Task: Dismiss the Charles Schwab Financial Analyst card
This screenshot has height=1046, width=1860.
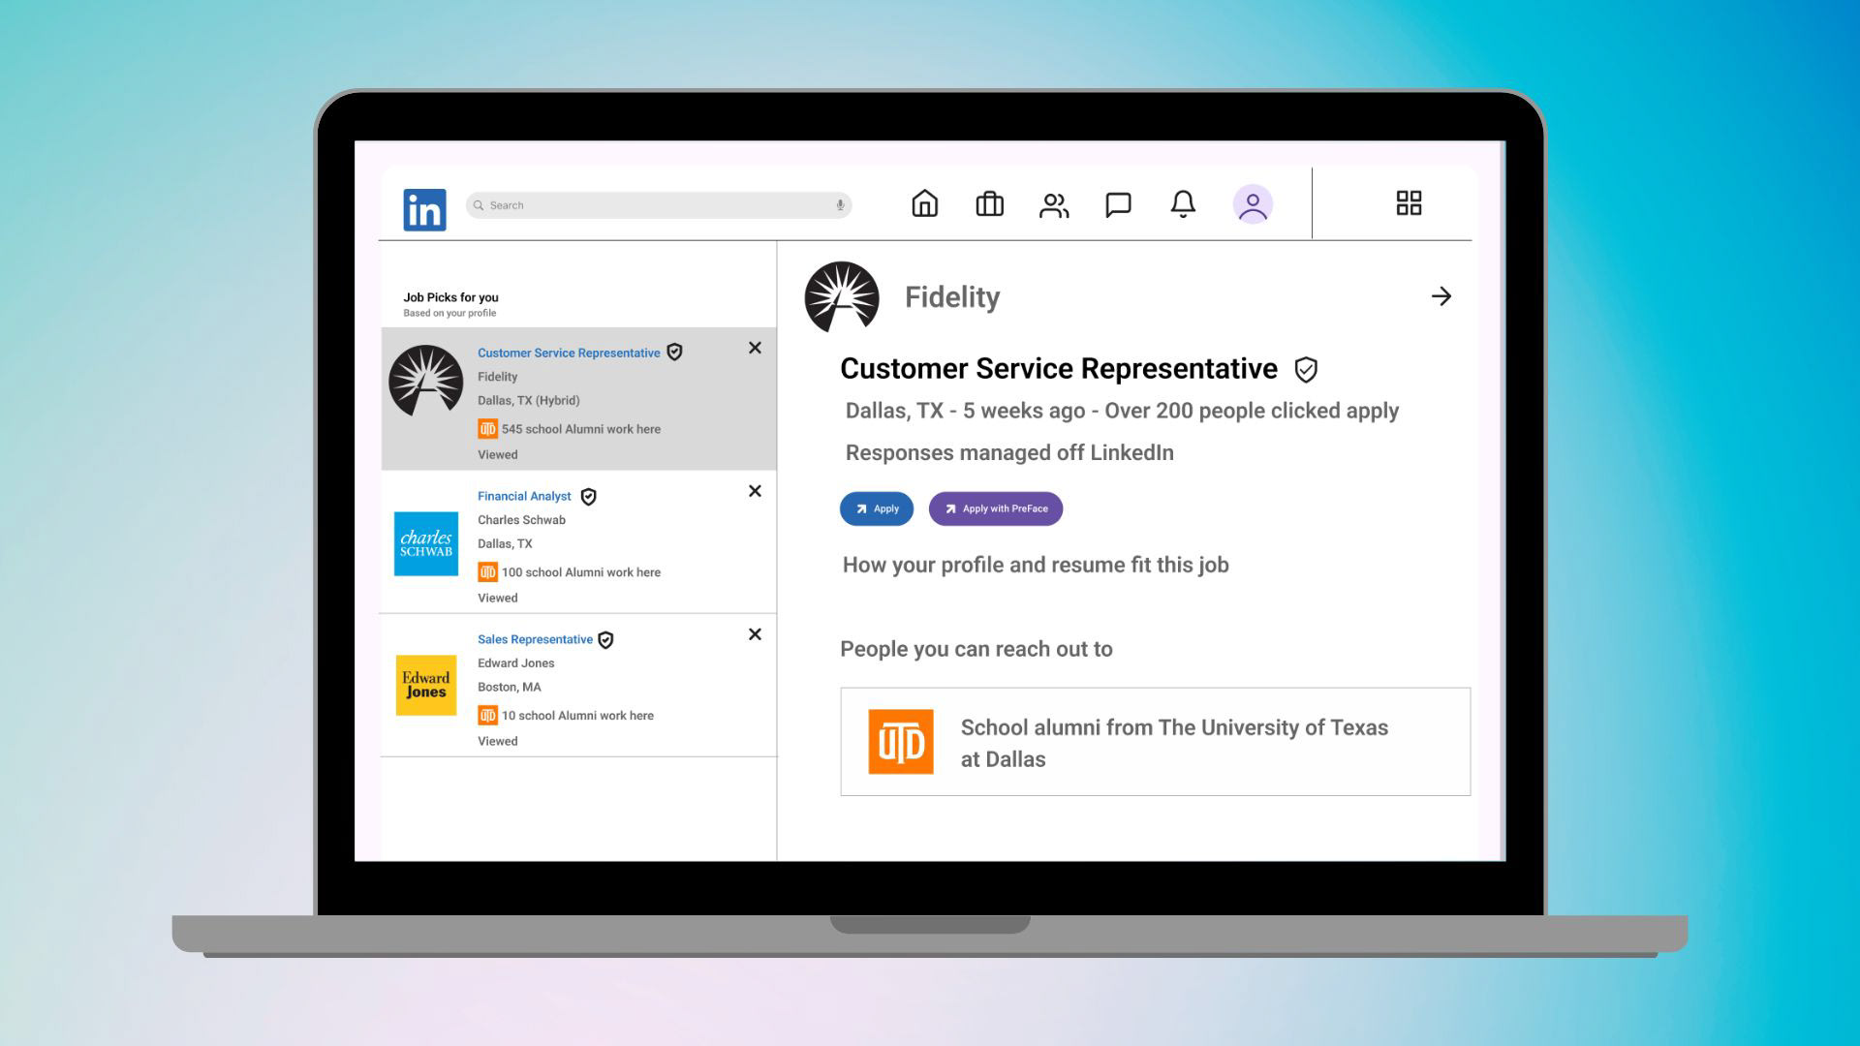Action: point(755,491)
